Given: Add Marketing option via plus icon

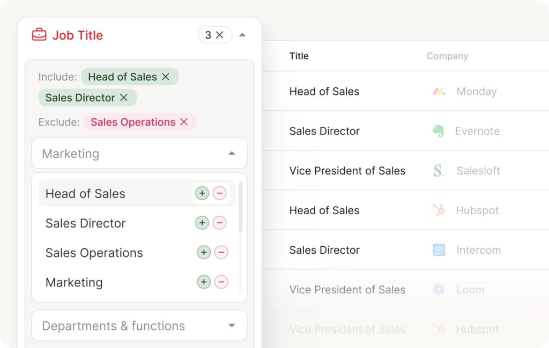Looking at the screenshot, I should [204, 282].
